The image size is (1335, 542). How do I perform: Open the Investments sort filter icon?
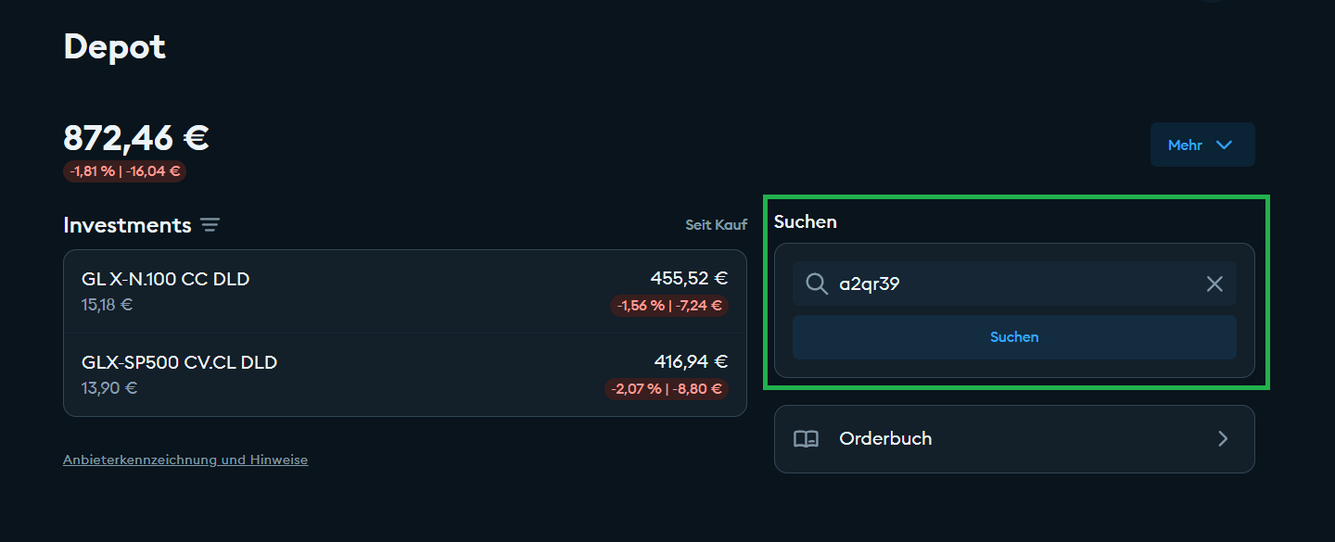click(x=210, y=225)
